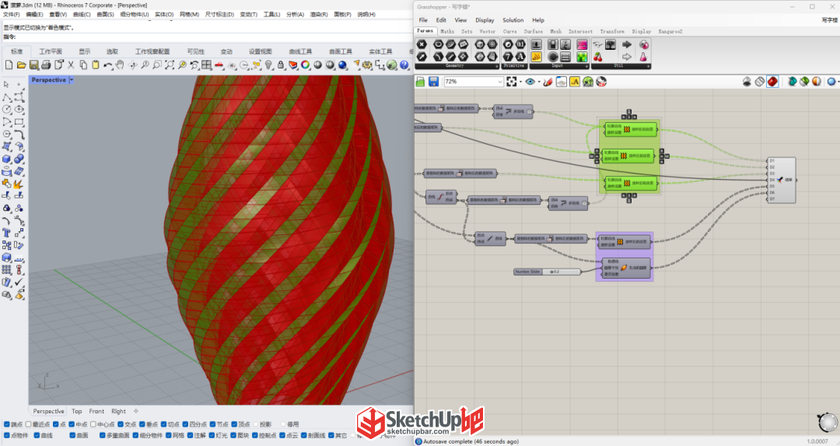Save the Grasshopper document with blue disk icon
The height and width of the screenshot is (446, 840).
(433, 82)
